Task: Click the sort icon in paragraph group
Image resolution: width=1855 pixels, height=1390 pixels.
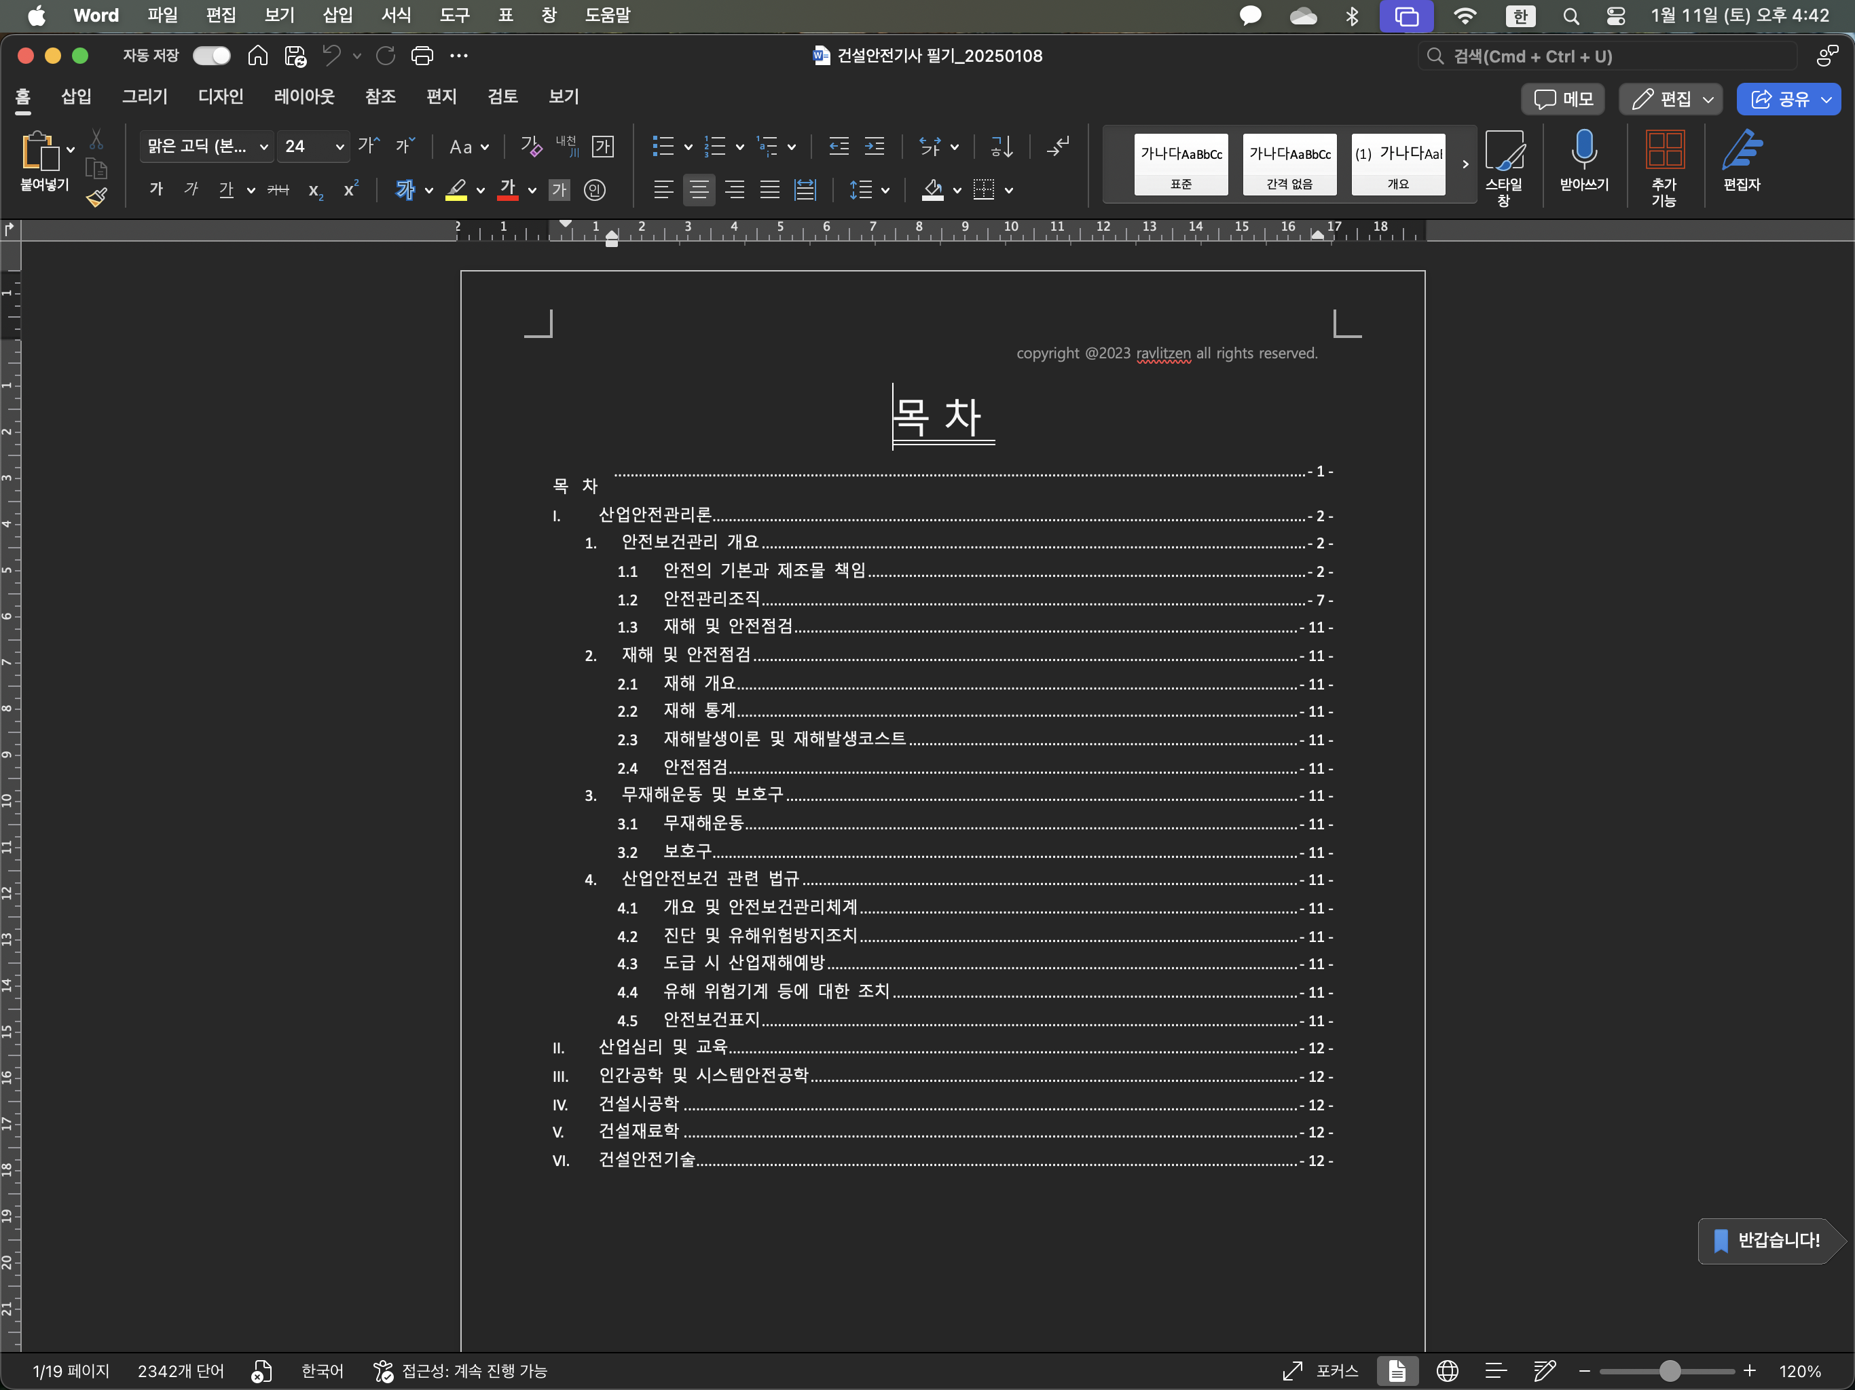Action: tap(1002, 147)
